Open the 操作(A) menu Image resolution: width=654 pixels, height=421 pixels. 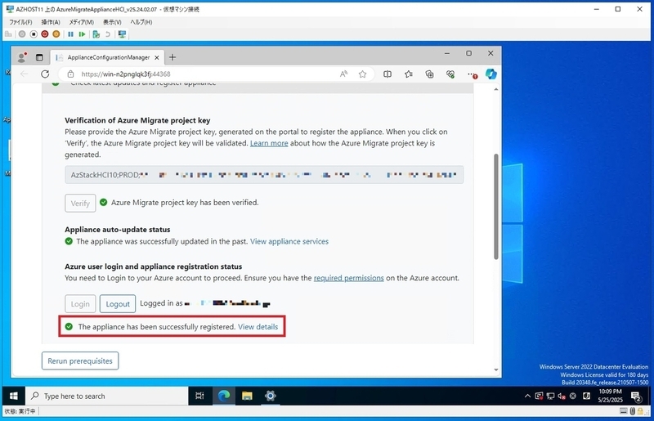click(x=51, y=22)
